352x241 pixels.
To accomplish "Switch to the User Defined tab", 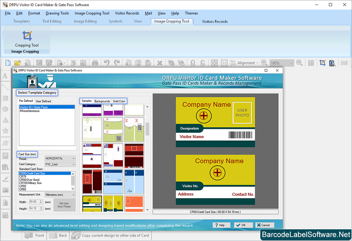I will (43, 101).
